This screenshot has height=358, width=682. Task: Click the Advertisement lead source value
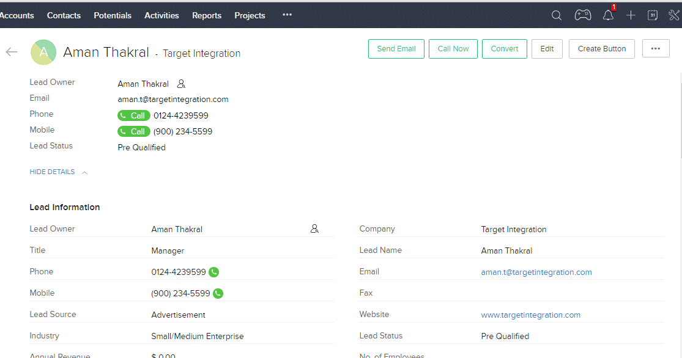(179, 315)
